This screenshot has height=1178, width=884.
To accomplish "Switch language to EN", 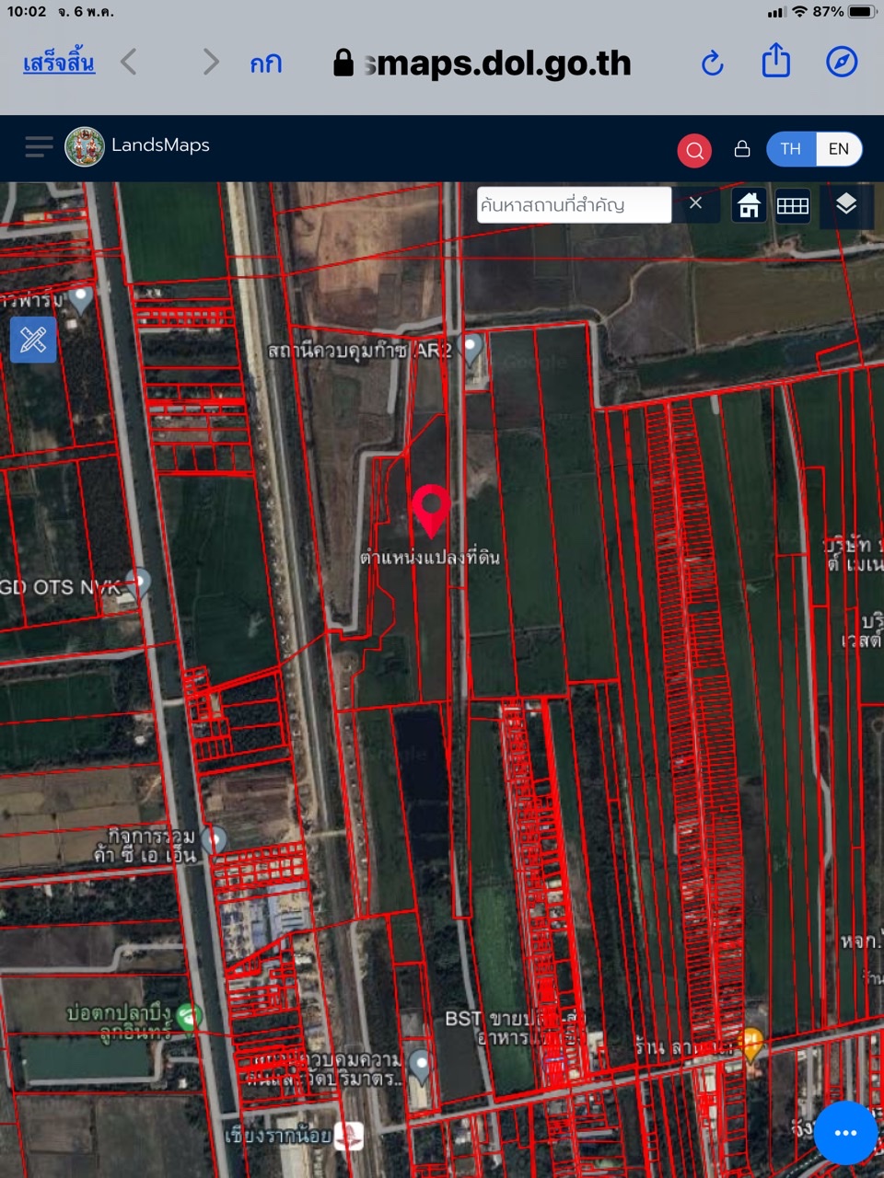I will tap(838, 149).
